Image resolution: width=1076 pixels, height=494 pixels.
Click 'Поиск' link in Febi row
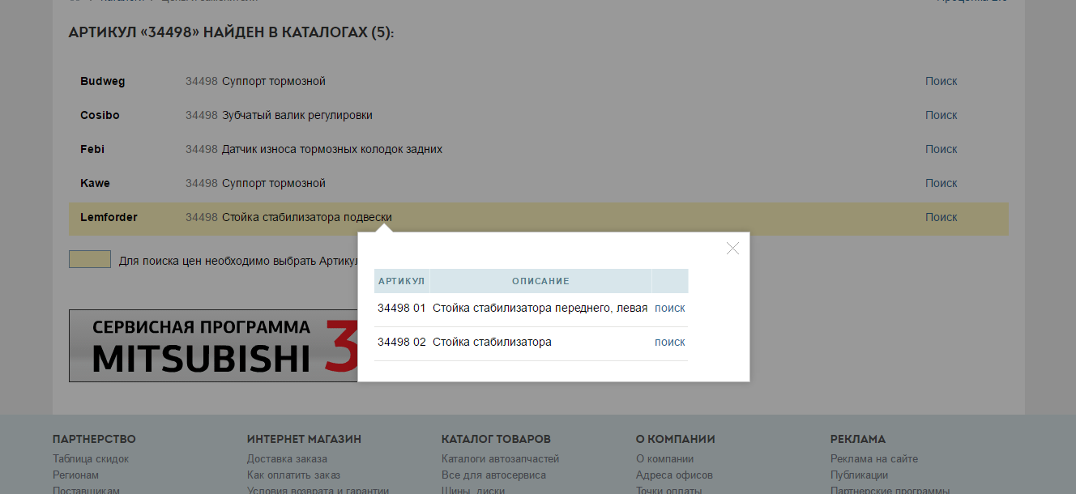pyautogui.click(x=941, y=149)
